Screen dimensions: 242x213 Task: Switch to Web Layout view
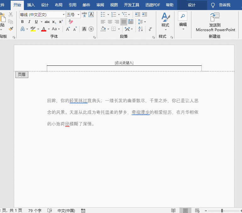click(x=197, y=210)
